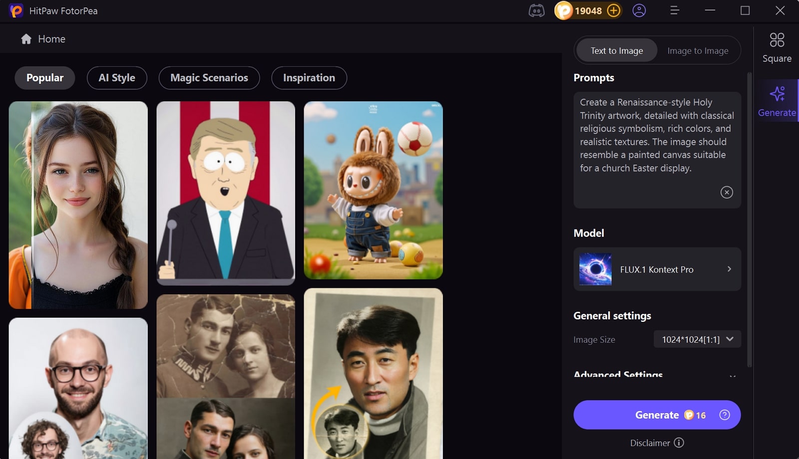Open the Discord community icon
This screenshot has width=799, height=459.
(536, 10)
